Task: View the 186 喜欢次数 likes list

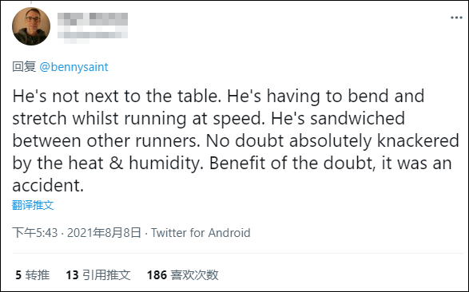Action: point(182,275)
